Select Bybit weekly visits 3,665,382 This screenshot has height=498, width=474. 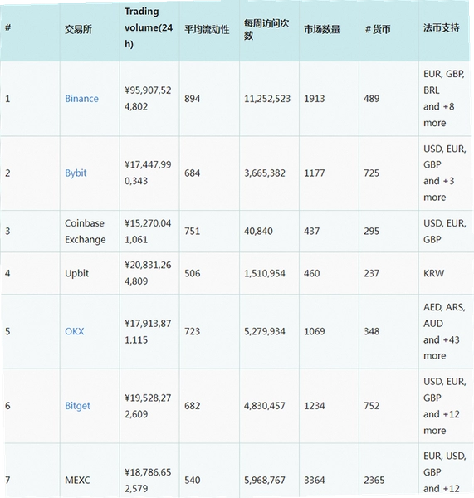point(265,173)
